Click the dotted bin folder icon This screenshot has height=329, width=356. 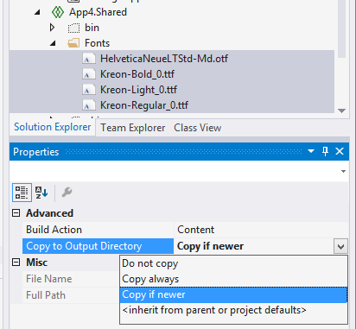(x=73, y=28)
